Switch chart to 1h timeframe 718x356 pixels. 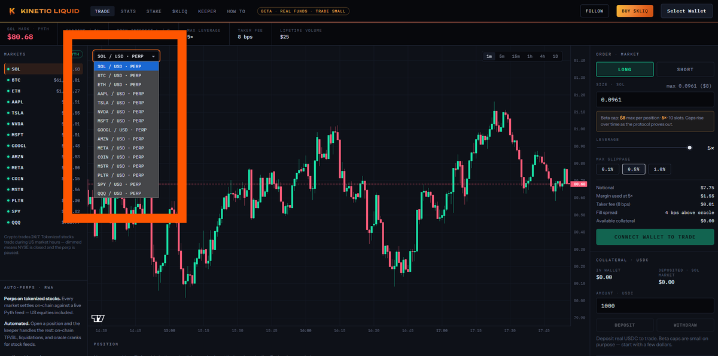[x=530, y=56]
